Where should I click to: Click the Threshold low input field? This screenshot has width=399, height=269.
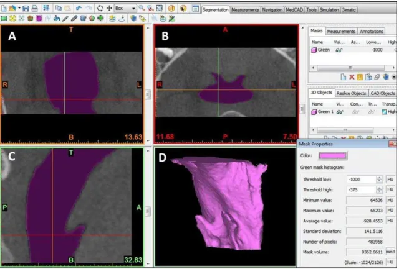click(361, 180)
